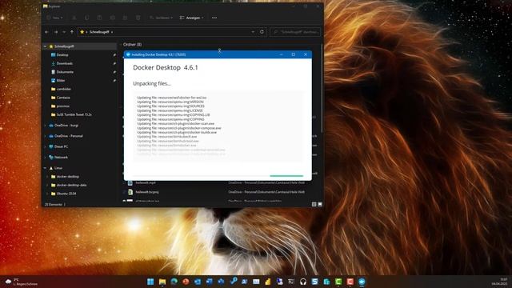Select the docker-desktop folder under Linux
Viewport: 512px width, 288px height.
point(65,176)
